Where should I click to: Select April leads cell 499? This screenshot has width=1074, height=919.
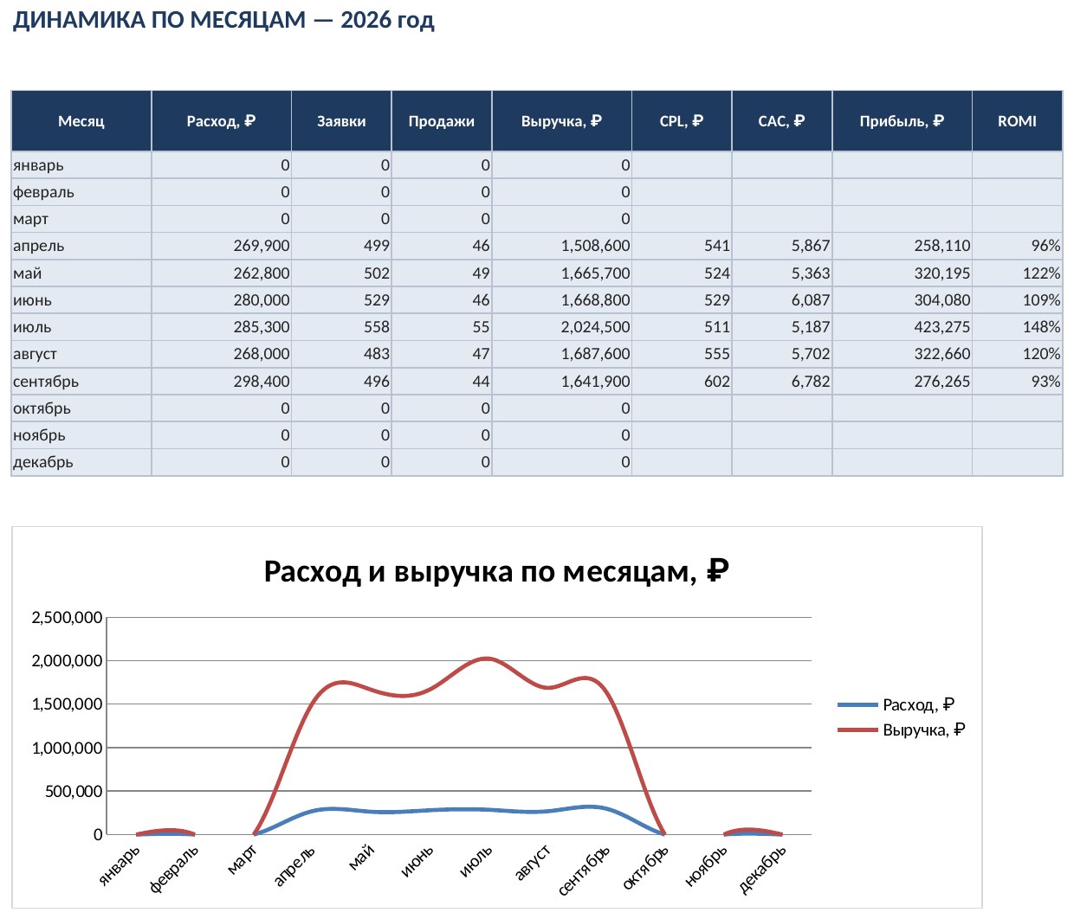tap(341, 246)
